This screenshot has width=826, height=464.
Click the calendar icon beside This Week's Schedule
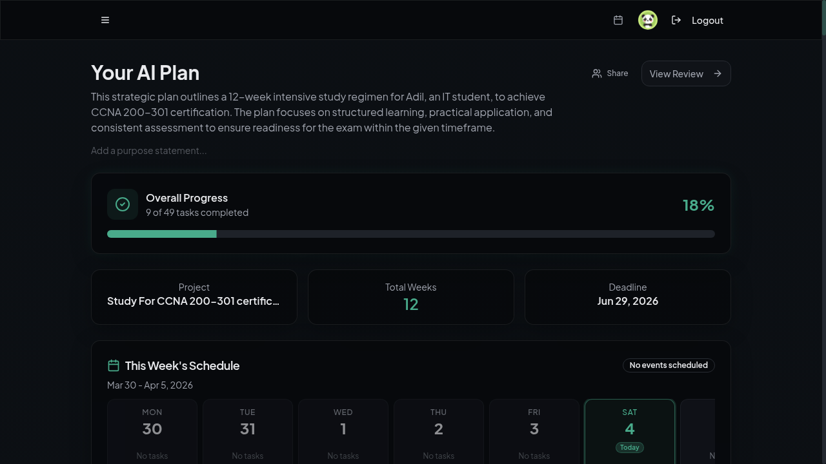click(114, 365)
